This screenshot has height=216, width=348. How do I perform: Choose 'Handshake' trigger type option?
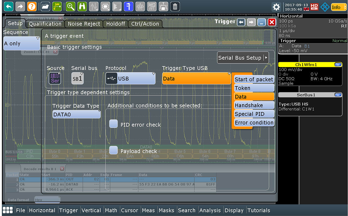[254, 105]
